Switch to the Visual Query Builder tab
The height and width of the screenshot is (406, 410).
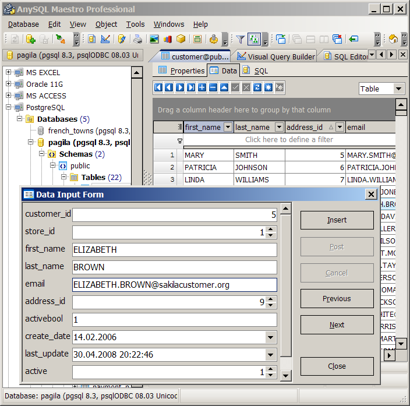point(275,57)
